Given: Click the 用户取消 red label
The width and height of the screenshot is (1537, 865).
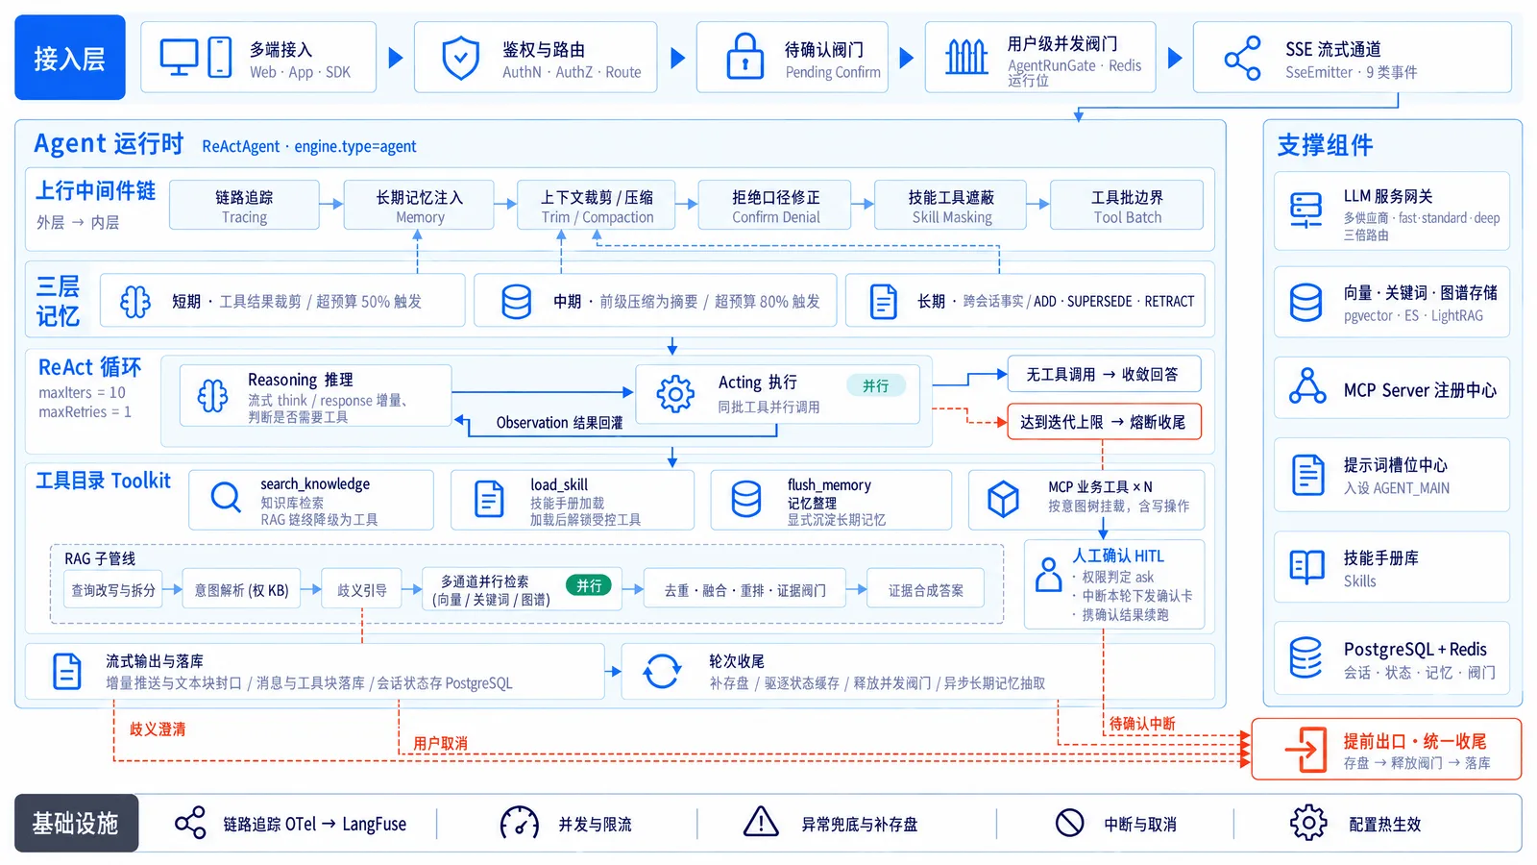Looking at the screenshot, I should click(x=440, y=743).
